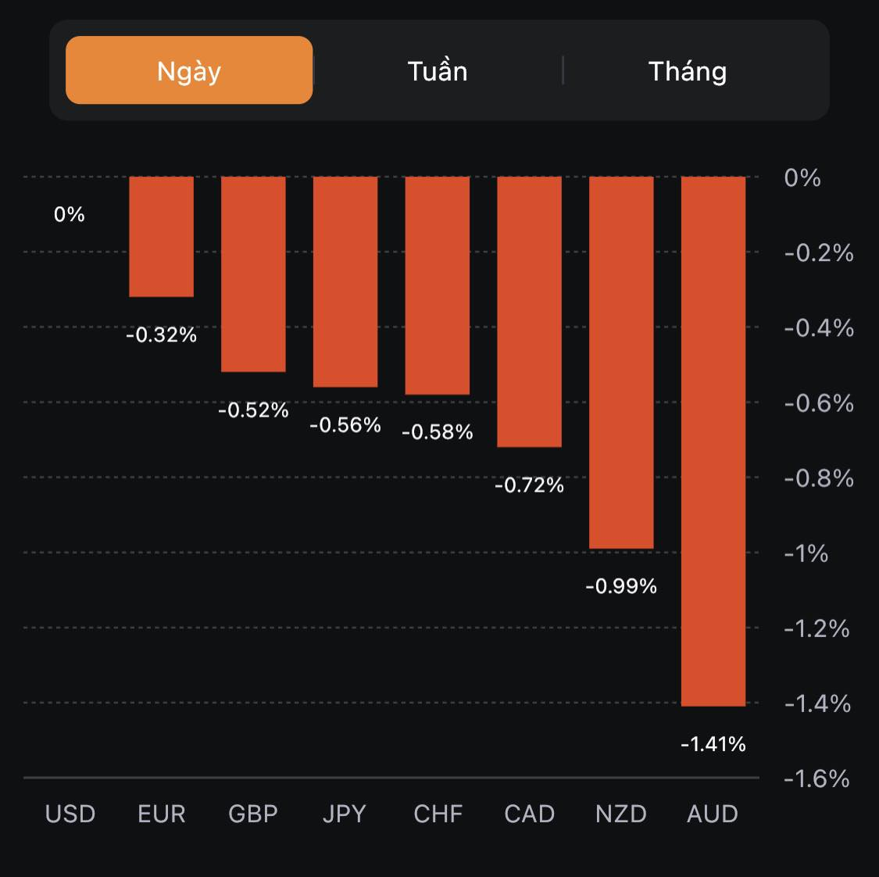This screenshot has height=877, width=879.
Task: Click the EUR bar on chart
Action: click(x=161, y=236)
